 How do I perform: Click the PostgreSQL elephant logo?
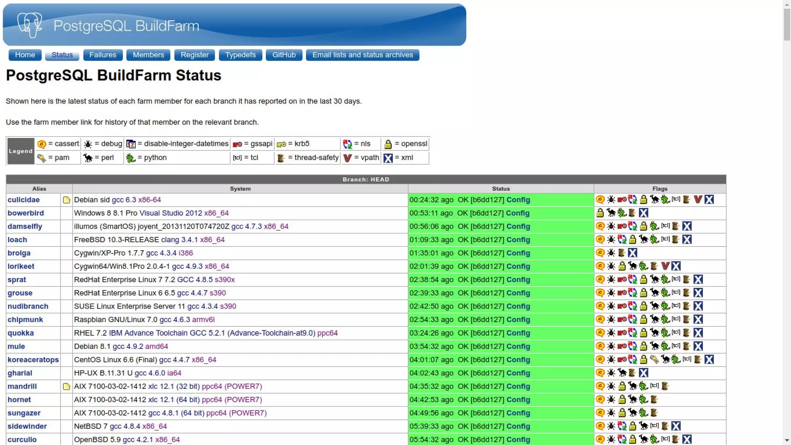pyautogui.click(x=30, y=25)
